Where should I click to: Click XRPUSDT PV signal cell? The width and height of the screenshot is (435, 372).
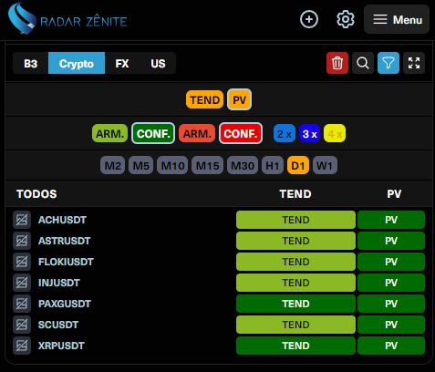click(x=391, y=346)
